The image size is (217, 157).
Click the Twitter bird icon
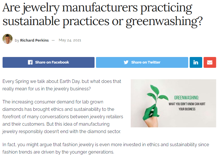coord(126,62)
